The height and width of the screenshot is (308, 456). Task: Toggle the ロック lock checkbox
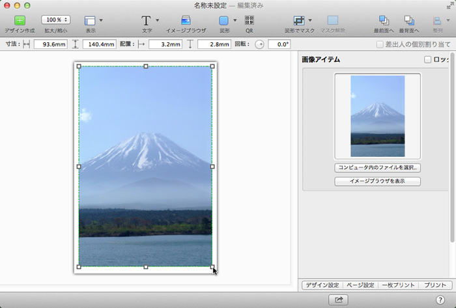[x=427, y=60]
